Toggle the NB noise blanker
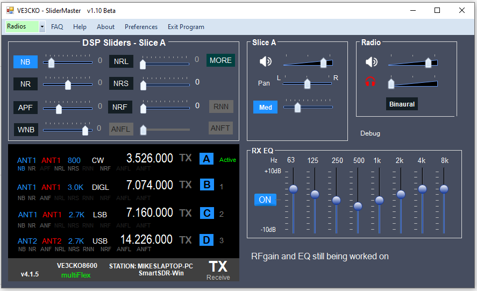Image resolution: width=477 pixels, height=291 pixels. point(25,62)
